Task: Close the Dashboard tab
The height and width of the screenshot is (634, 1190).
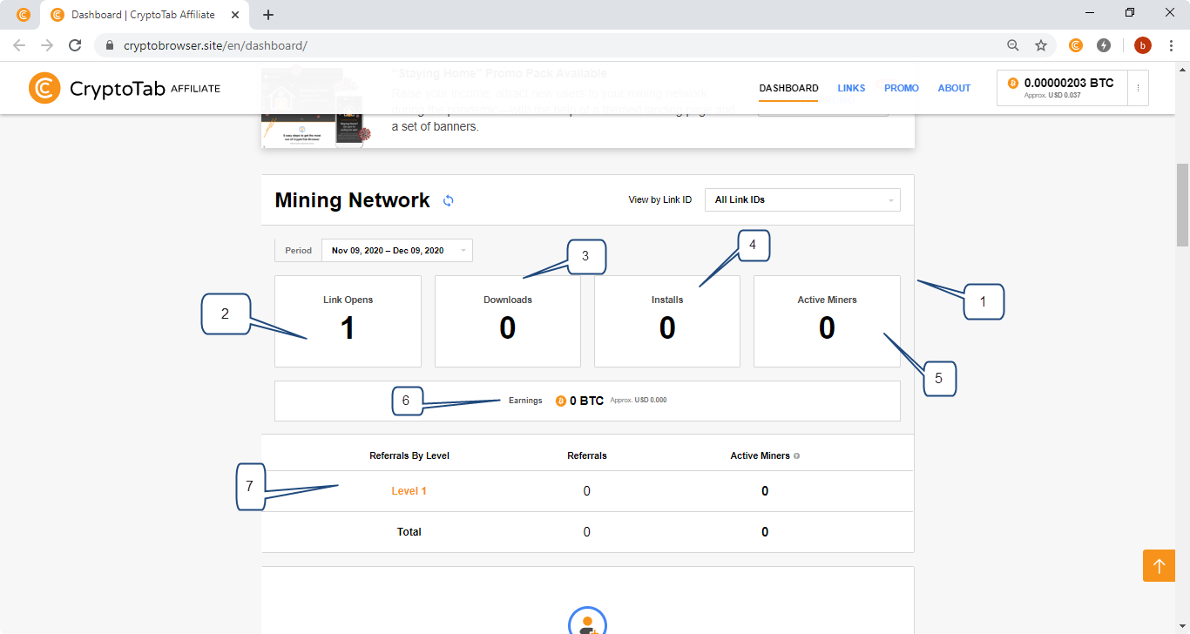Action: pos(236,15)
